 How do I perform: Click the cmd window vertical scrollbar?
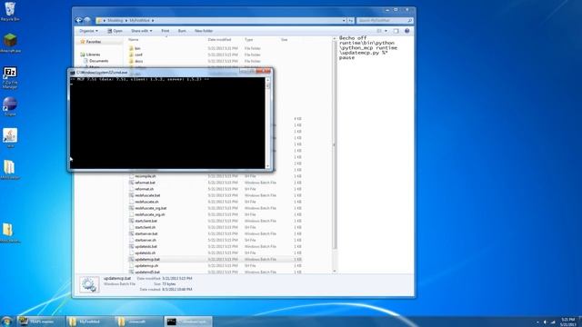[x=268, y=124]
